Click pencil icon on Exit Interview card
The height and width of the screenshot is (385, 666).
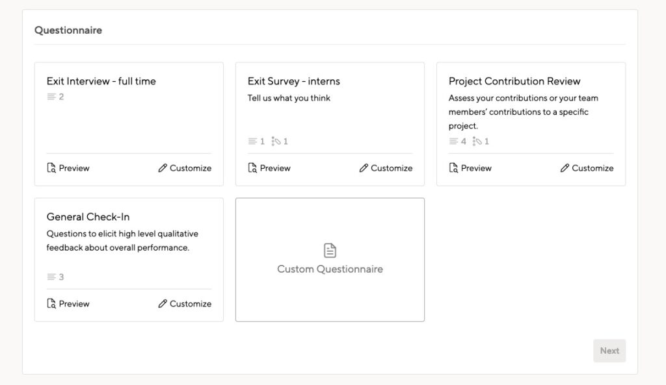[162, 168]
